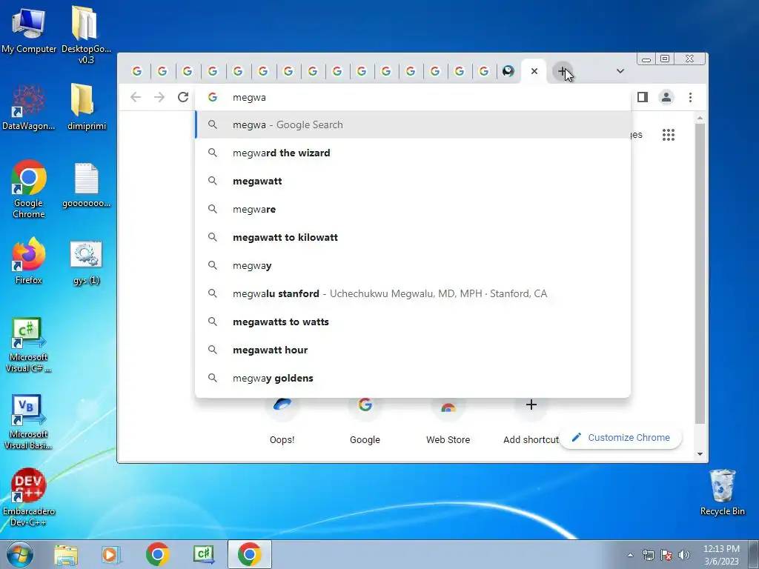Select the 'megwalu stanford' suggestion
Image resolution: width=759 pixels, height=569 pixels.
pos(413,293)
